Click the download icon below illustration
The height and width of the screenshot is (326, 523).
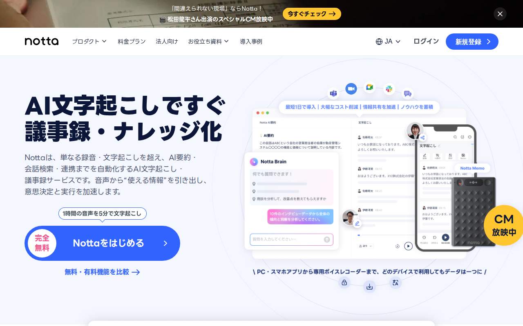click(x=369, y=286)
